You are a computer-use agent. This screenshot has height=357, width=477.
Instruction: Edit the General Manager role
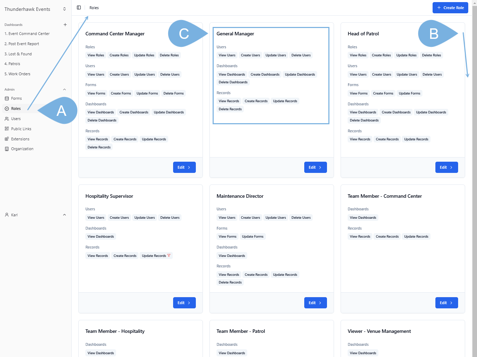[x=315, y=167]
